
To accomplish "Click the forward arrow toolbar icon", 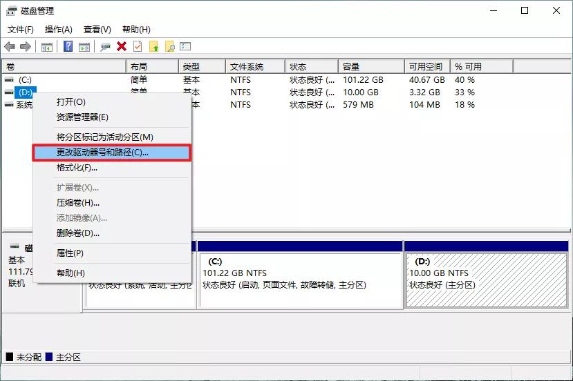I will (25, 46).
